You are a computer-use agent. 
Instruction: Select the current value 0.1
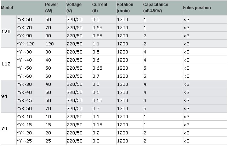pos(96,117)
